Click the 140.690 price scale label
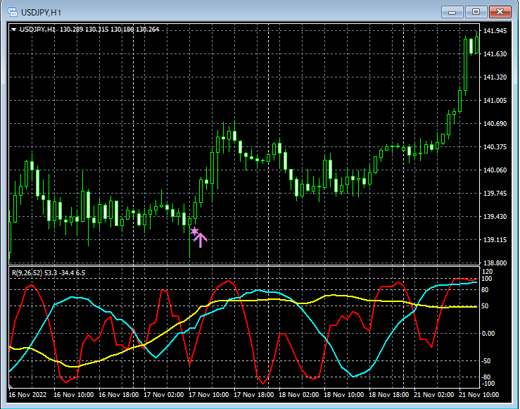Viewport: 520px width, 409px height. 495,123
